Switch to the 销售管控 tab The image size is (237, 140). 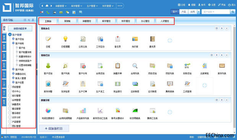pos(87,21)
